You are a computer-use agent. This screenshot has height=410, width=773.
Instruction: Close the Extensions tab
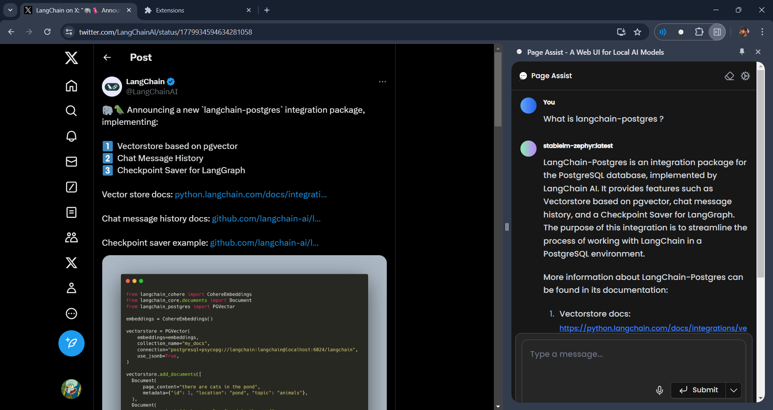coord(249,10)
